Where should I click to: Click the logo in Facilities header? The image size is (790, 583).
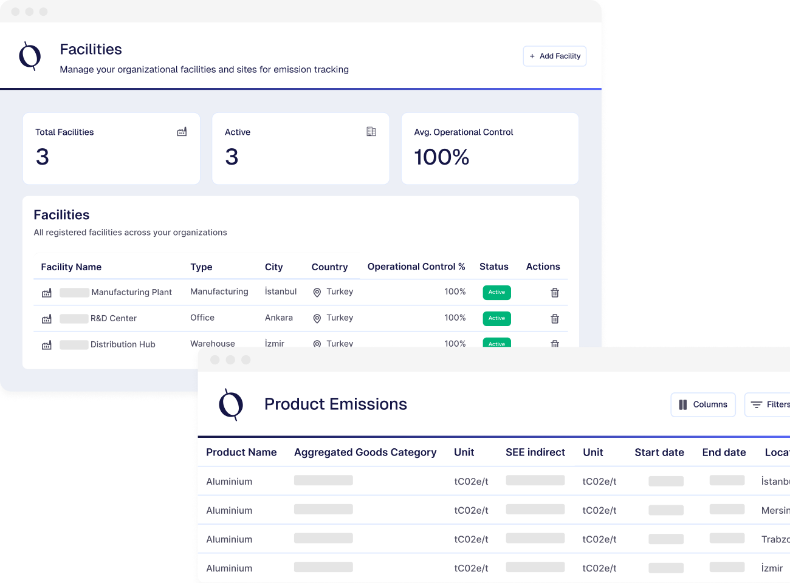(30, 56)
